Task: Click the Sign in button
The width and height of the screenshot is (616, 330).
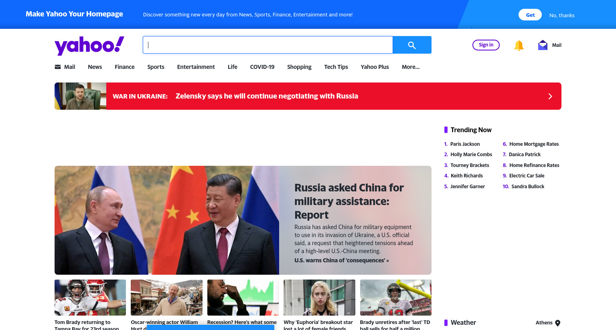Action: coord(486,45)
